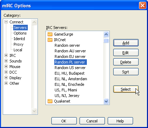Click the Add server button
This screenshot has height=128, width=148.
pyautogui.click(x=126, y=43)
